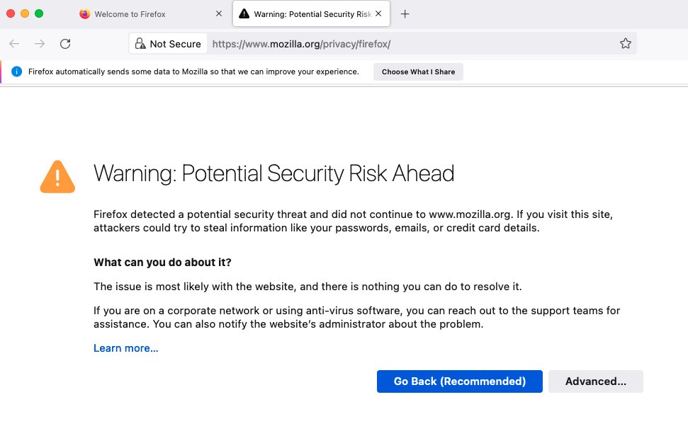Click Choose What I Share button

point(418,72)
